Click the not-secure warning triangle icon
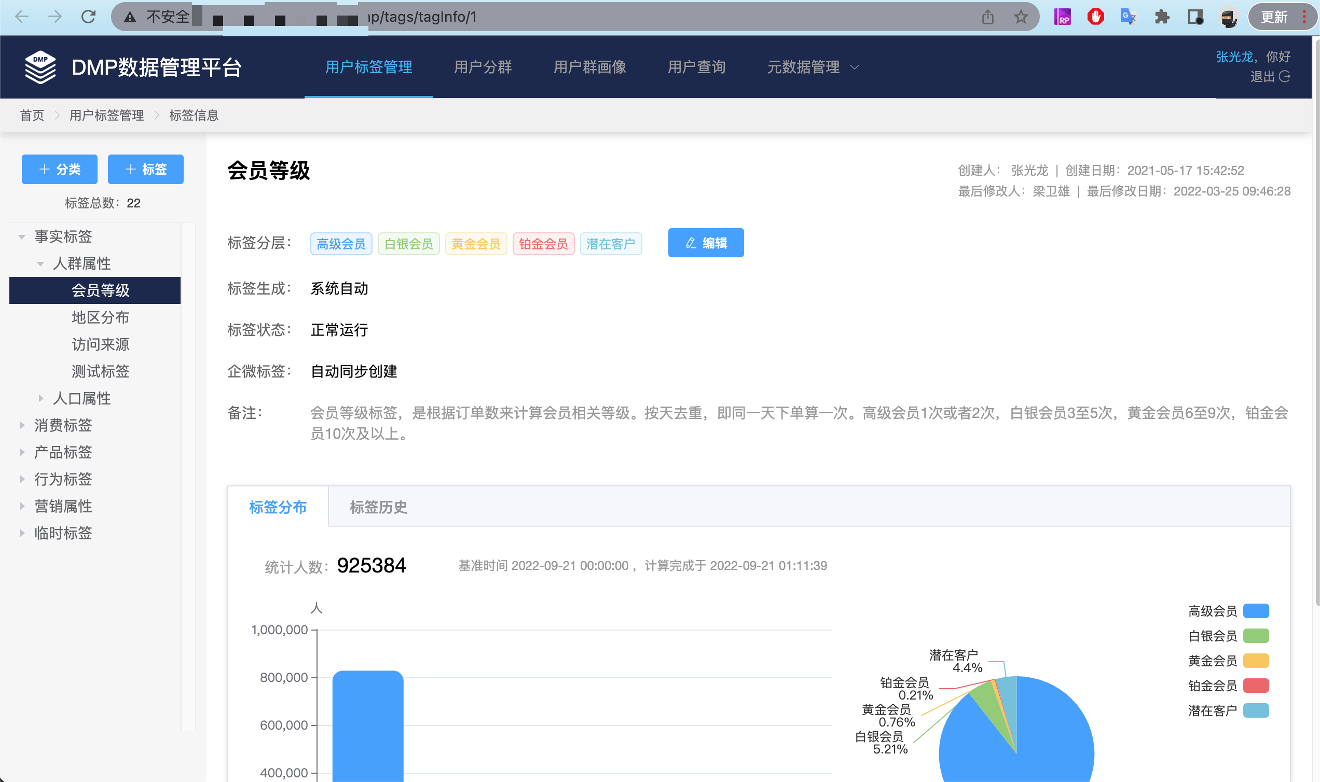The width and height of the screenshot is (1320, 782). pyautogui.click(x=130, y=18)
